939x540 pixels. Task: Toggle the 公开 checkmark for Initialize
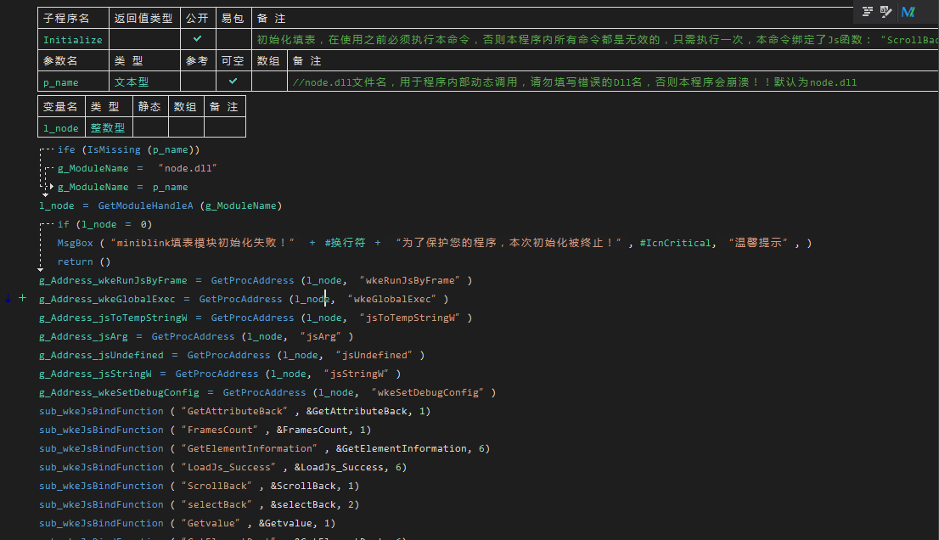(x=197, y=39)
